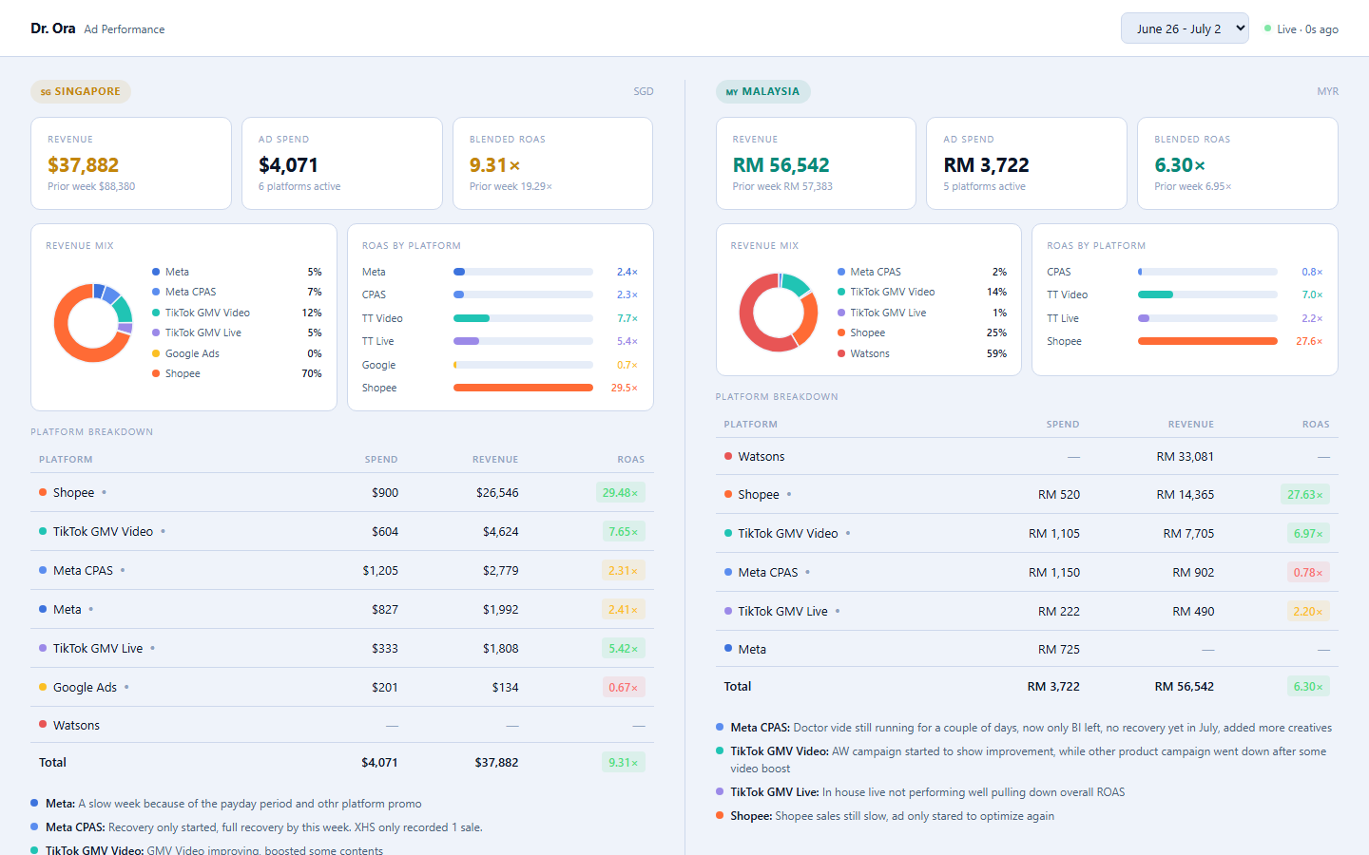Viewport: 1369px width, 855px height.
Task: Click the Meta row in Malaysia table
Action: tap(1027, 649)
